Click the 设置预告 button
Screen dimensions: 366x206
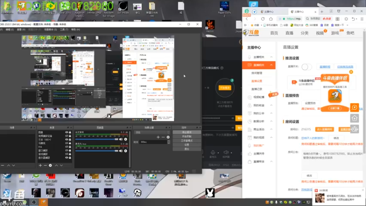310,103
